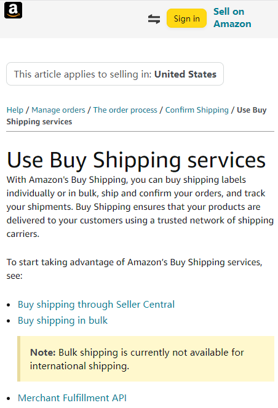The image size is (278, 408).
Task: Click the double-arrow switch icon
Action: click(154, 19)
